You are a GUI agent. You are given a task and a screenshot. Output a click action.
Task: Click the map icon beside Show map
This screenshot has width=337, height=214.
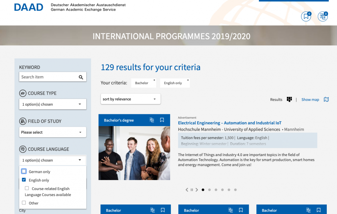[x=326, y=99]
